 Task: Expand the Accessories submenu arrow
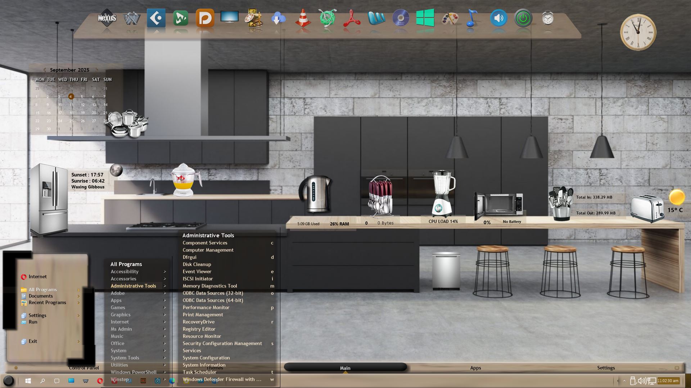(165, 279)
